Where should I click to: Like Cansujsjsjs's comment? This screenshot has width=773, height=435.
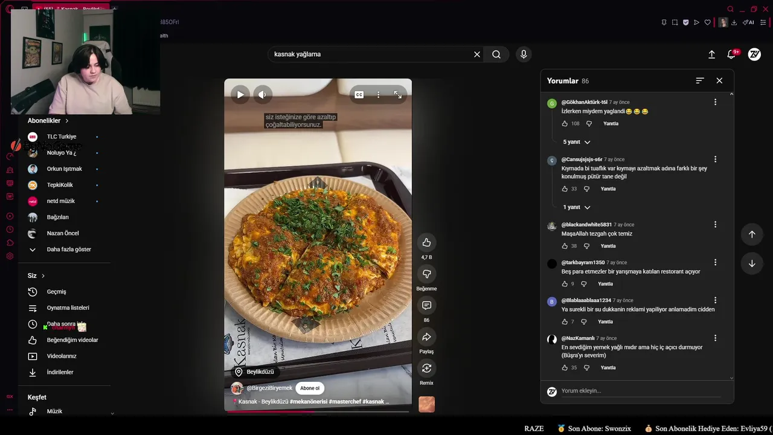pyautogui.click(x=565, y=188)
